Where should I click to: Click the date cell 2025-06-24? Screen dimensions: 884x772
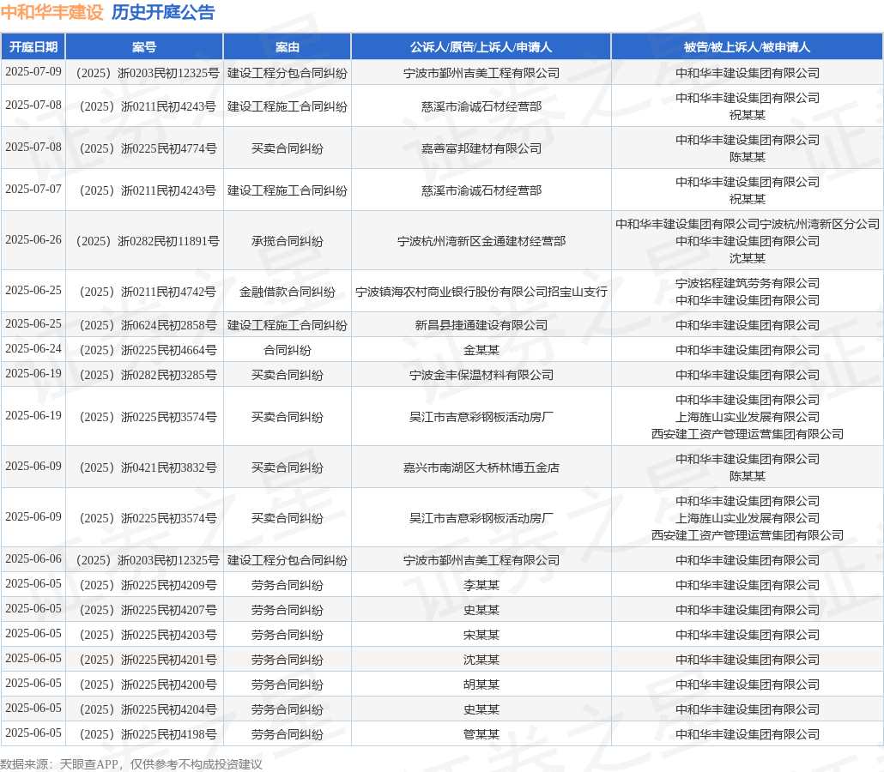coord(33,349)
